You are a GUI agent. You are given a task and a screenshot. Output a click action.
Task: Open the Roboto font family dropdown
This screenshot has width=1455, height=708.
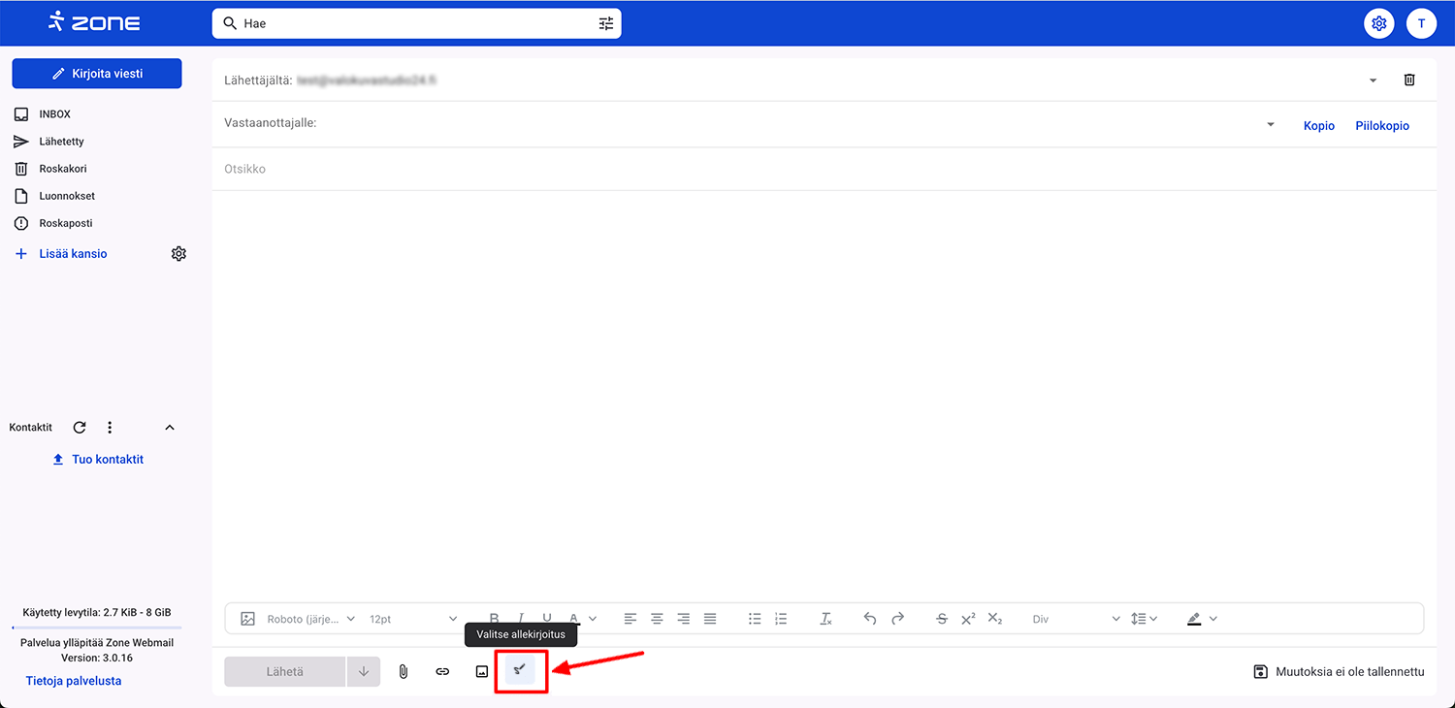(311, 619)
